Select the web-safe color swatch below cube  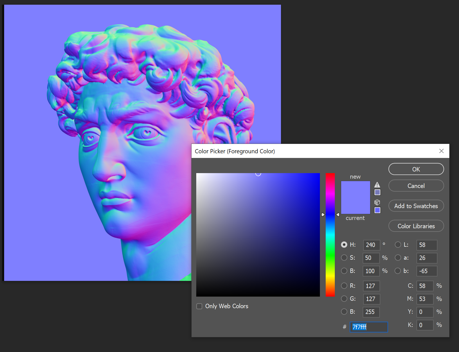[377, 210]
